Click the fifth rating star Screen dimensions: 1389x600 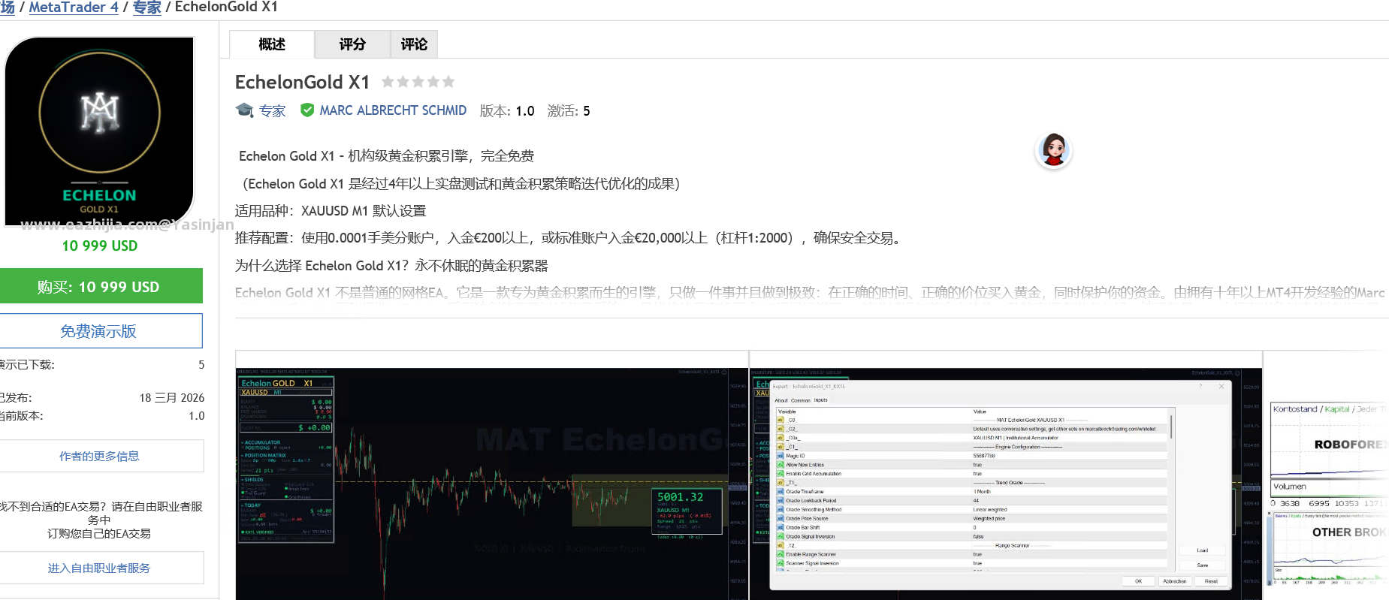click(x=448, y=82)
